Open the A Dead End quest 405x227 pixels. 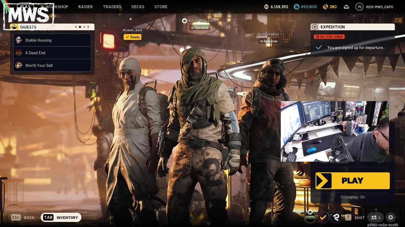click(52, 53)
